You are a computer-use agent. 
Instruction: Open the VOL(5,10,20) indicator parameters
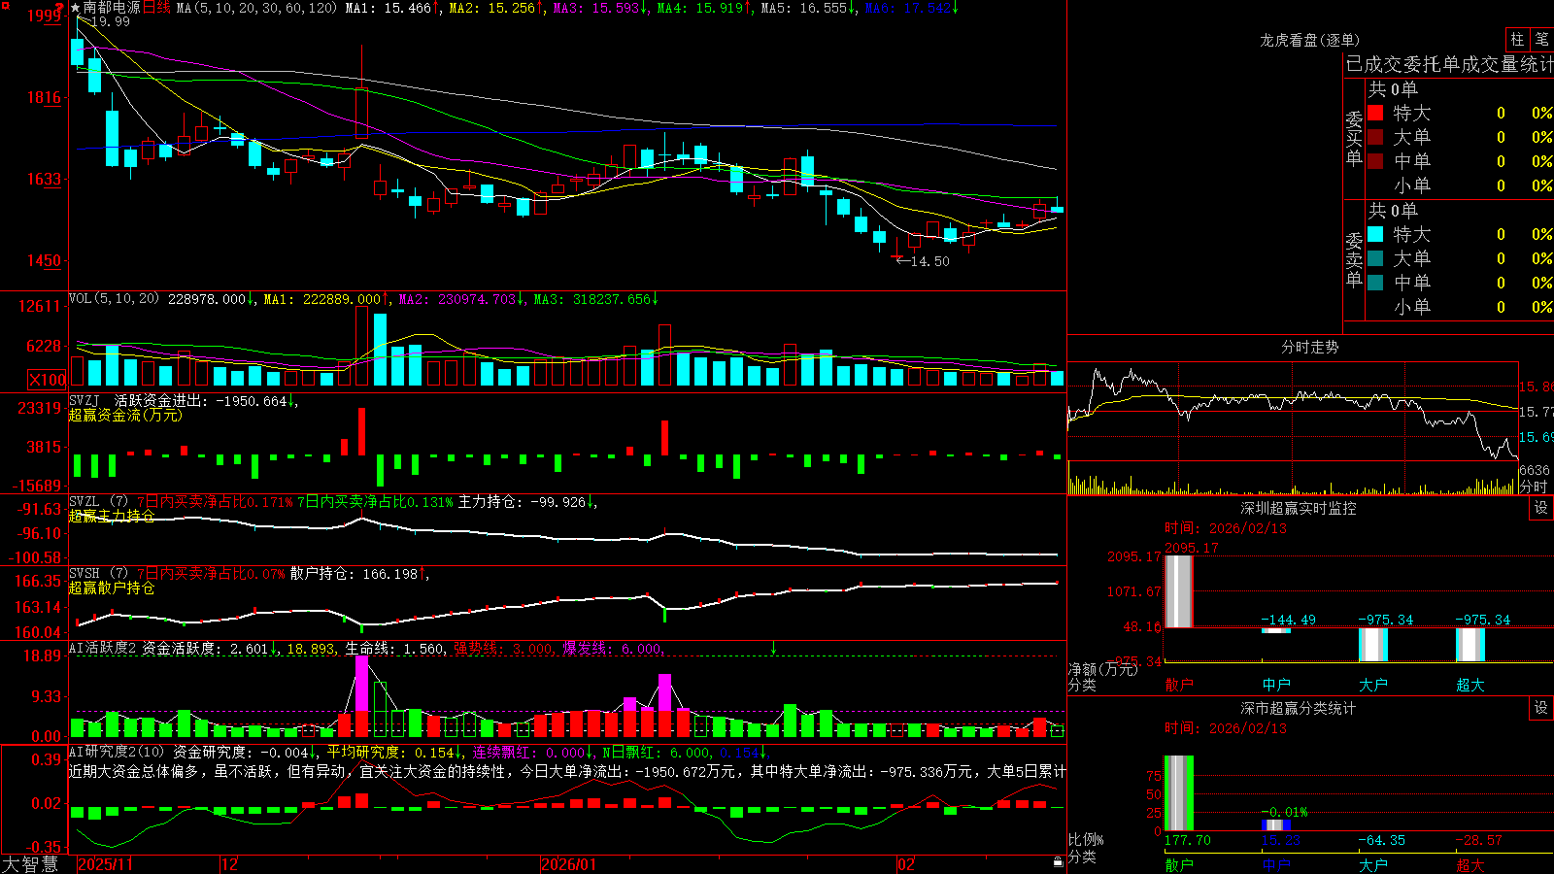pyautogui.click(x=115, y=299)
